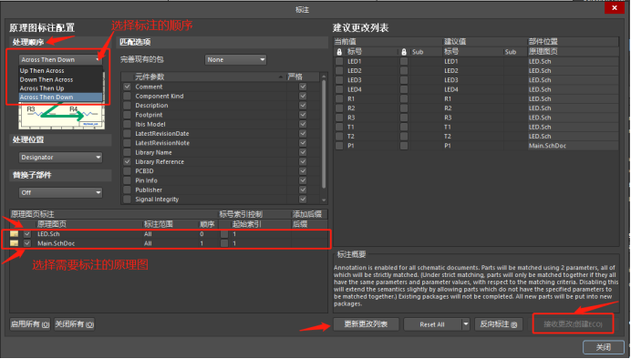The image size is (631, 359).
Task: Select Down Then Across order option
Action: [47, 79]
